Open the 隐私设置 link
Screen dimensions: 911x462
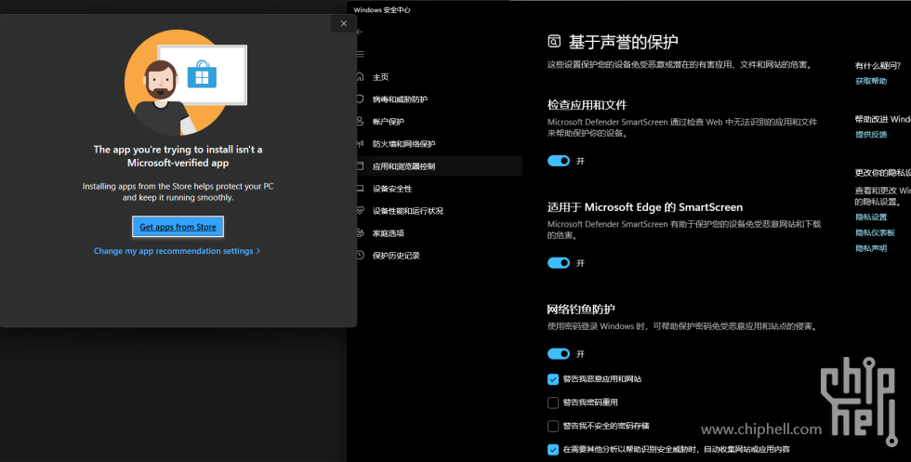pos(871,217)
